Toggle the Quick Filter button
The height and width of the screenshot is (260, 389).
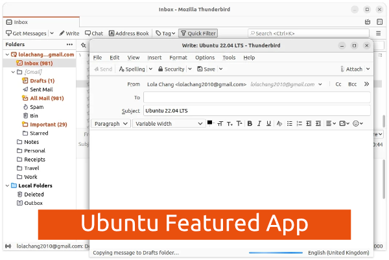click(x=198, y=33)
